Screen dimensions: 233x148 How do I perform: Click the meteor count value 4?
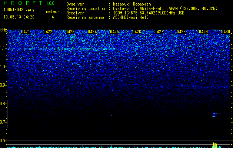click(x=53, y=17)
